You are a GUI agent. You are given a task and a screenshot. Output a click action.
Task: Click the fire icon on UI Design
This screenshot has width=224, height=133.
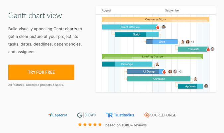(164, 71)
